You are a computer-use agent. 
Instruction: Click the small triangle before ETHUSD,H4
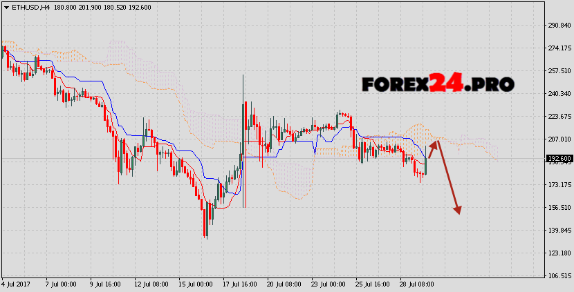pos(5,7)
